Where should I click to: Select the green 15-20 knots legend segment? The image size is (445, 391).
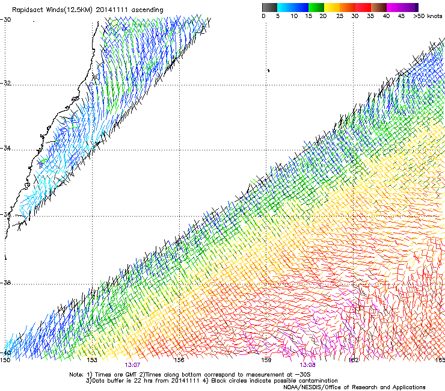click(316, 7)
